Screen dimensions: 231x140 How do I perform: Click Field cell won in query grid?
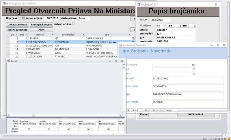tap(89, 121)
